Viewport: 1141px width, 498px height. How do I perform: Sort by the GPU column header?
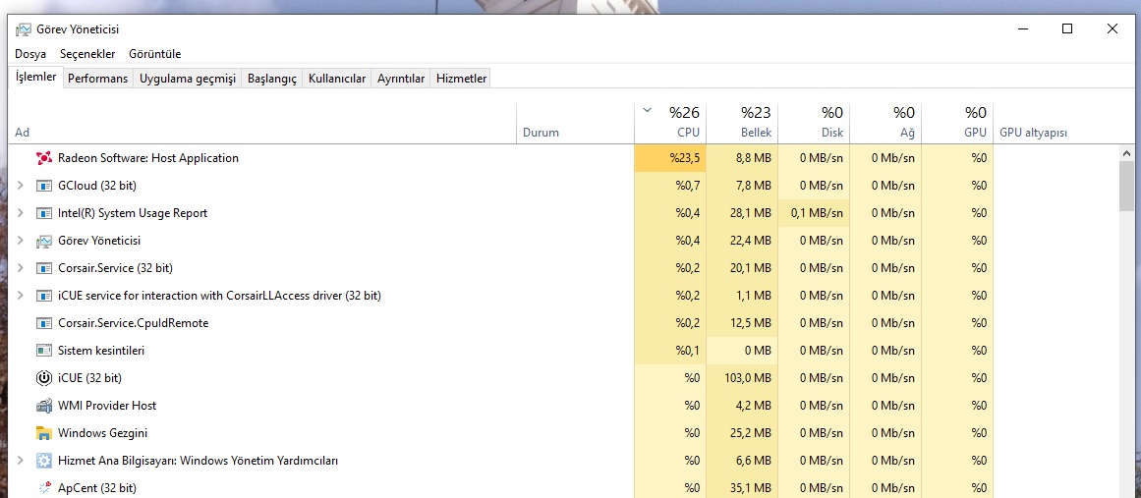(957, 123)
